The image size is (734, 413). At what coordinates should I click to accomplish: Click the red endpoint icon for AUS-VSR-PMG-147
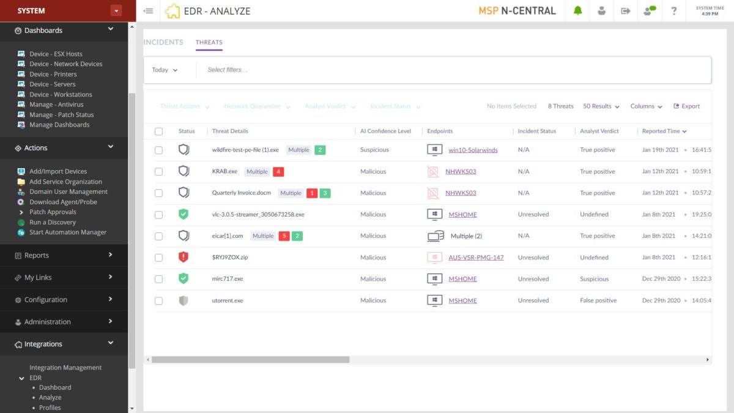coord(435,257)
